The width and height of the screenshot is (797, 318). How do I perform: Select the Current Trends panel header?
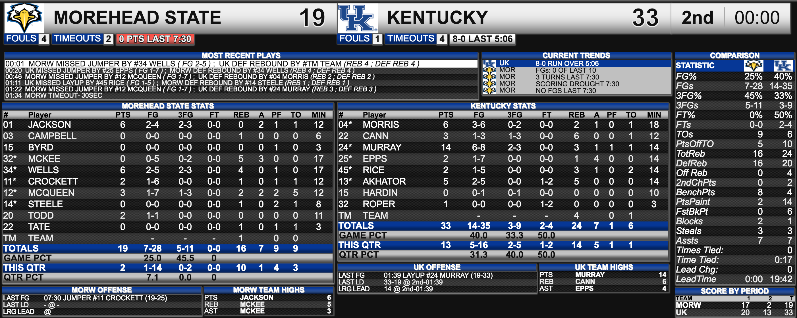[576, 55]
